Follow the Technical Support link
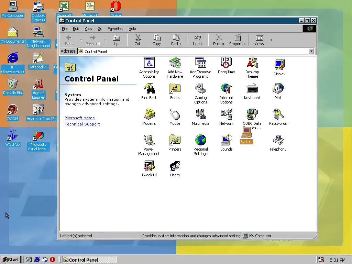This screenshot has width=352, height=264. pyautogui.click(x=82, y=124)
